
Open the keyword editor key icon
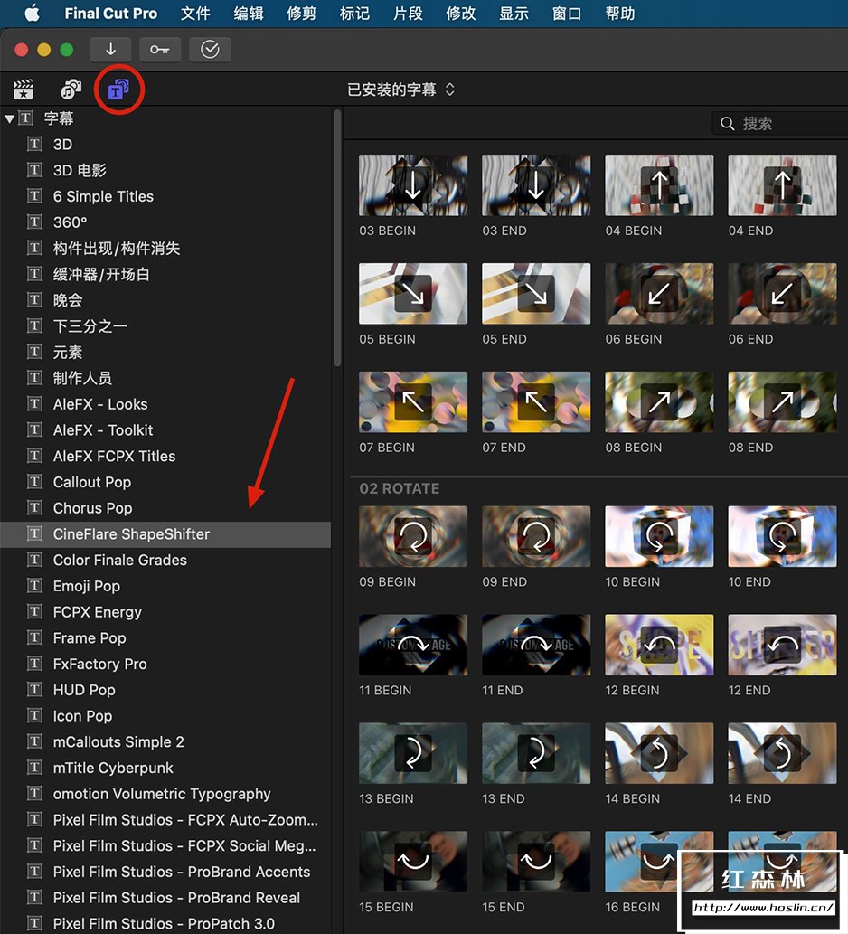click(160, 50)
